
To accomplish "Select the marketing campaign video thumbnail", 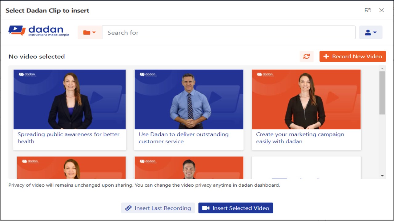I will 306,99.
